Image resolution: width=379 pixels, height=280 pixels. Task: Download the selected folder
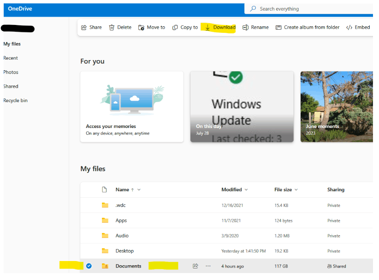pyautogui.click(x=220, y=27)
